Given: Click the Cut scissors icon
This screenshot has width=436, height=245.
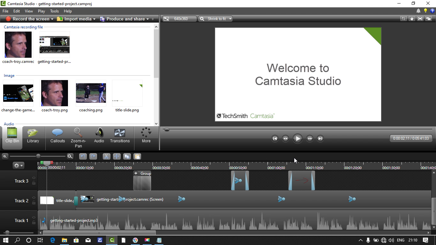Looking at the screenshot, I should [x=106, y=156].
